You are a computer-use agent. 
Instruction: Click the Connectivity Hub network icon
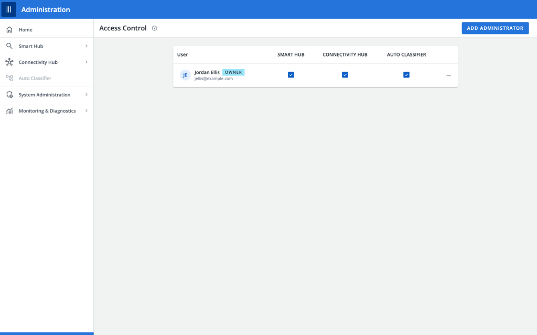point(9,62)
